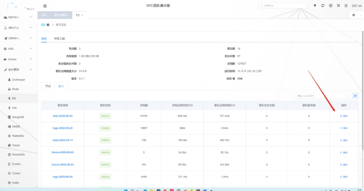Screen dimensions: 364x191
Task: Click the lightbulb theme icon in header
Action: (x=315, y=6)
